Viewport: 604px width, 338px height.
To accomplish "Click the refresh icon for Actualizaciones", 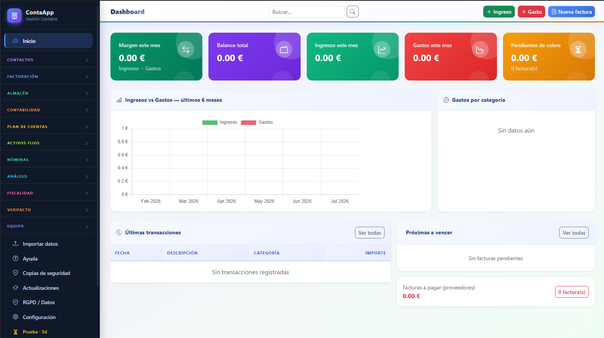I will point(16,287).
